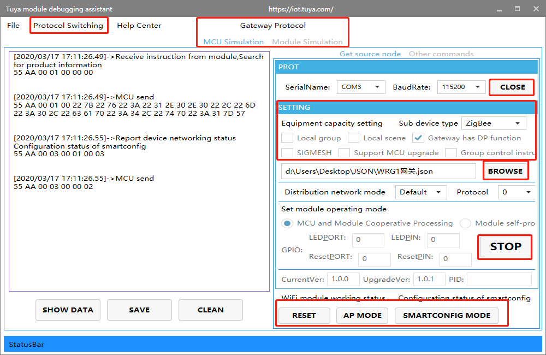546x355 pixels.
Task: Open the Sub device type ZigBee dropdown
Action: pos(494,123)
